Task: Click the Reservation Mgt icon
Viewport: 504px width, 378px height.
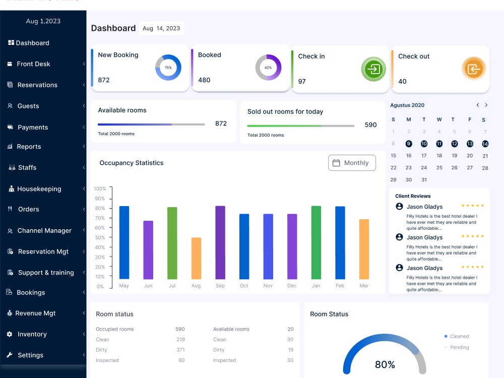Action: (10, 251)
